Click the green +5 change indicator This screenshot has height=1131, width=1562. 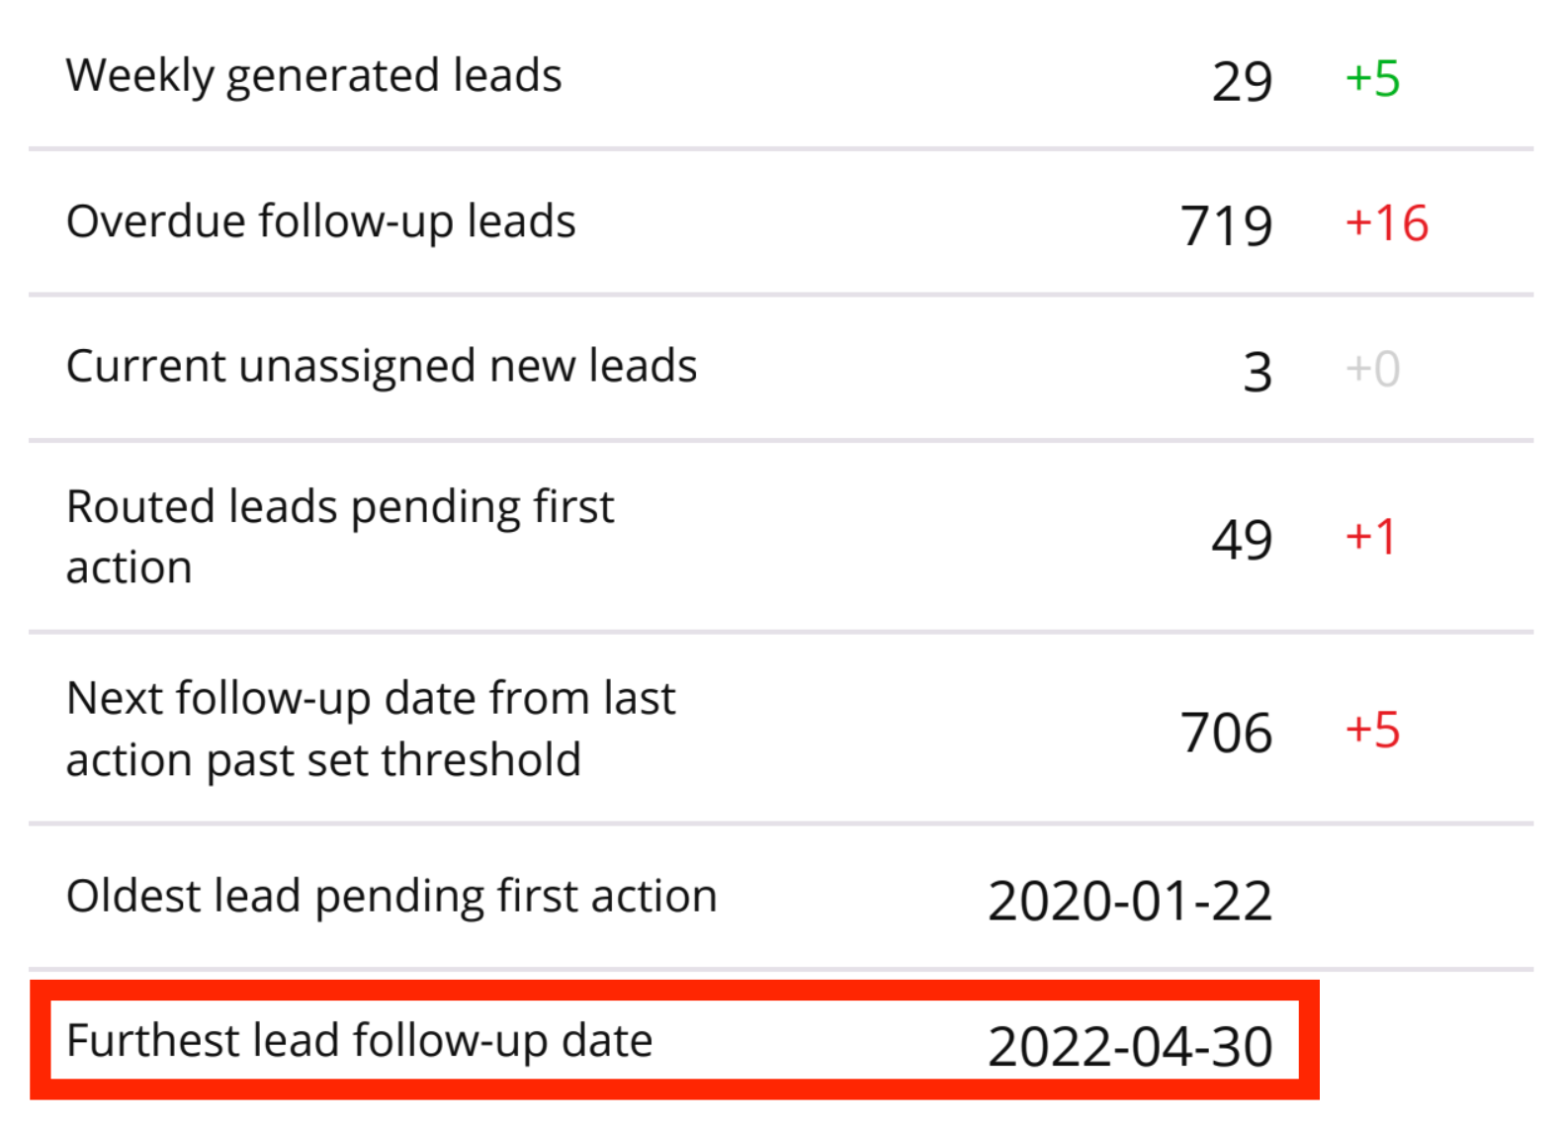click(1372, 78)
